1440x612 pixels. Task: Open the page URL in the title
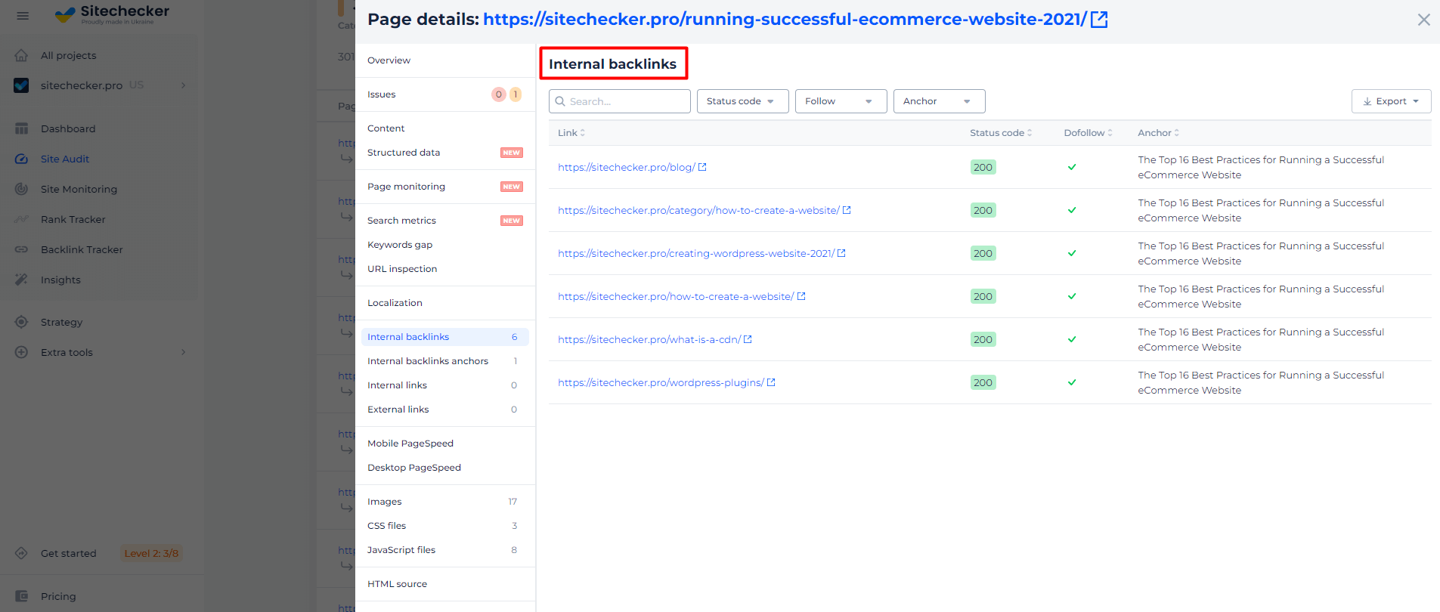(x=785, y=20)
